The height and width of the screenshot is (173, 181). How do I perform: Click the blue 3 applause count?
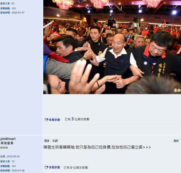click(72, 119)
